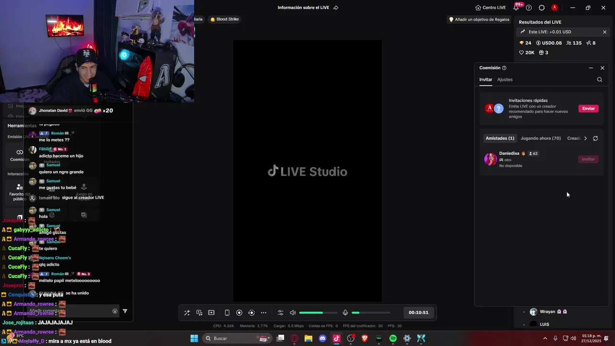Refresh the creator list
This screenshot has height=346, width=615.
point(595,138)
